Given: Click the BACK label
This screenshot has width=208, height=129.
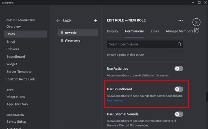Looking at the screenshot, I should (67, 21).
